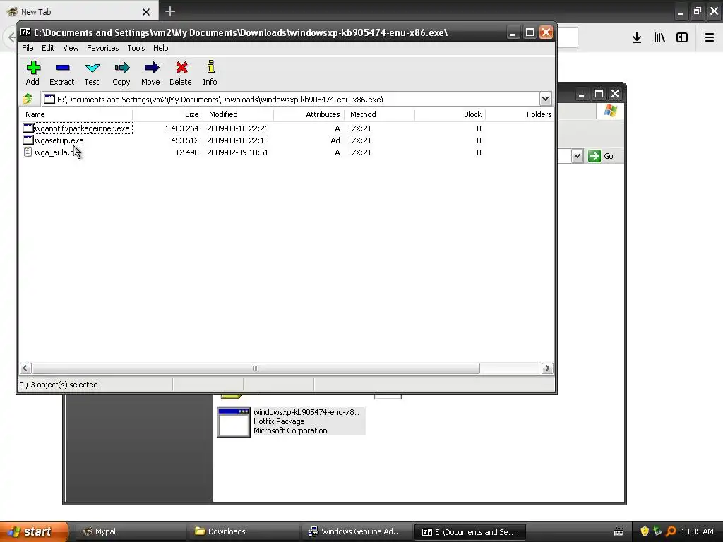Open the Help menu

point(160,48)
